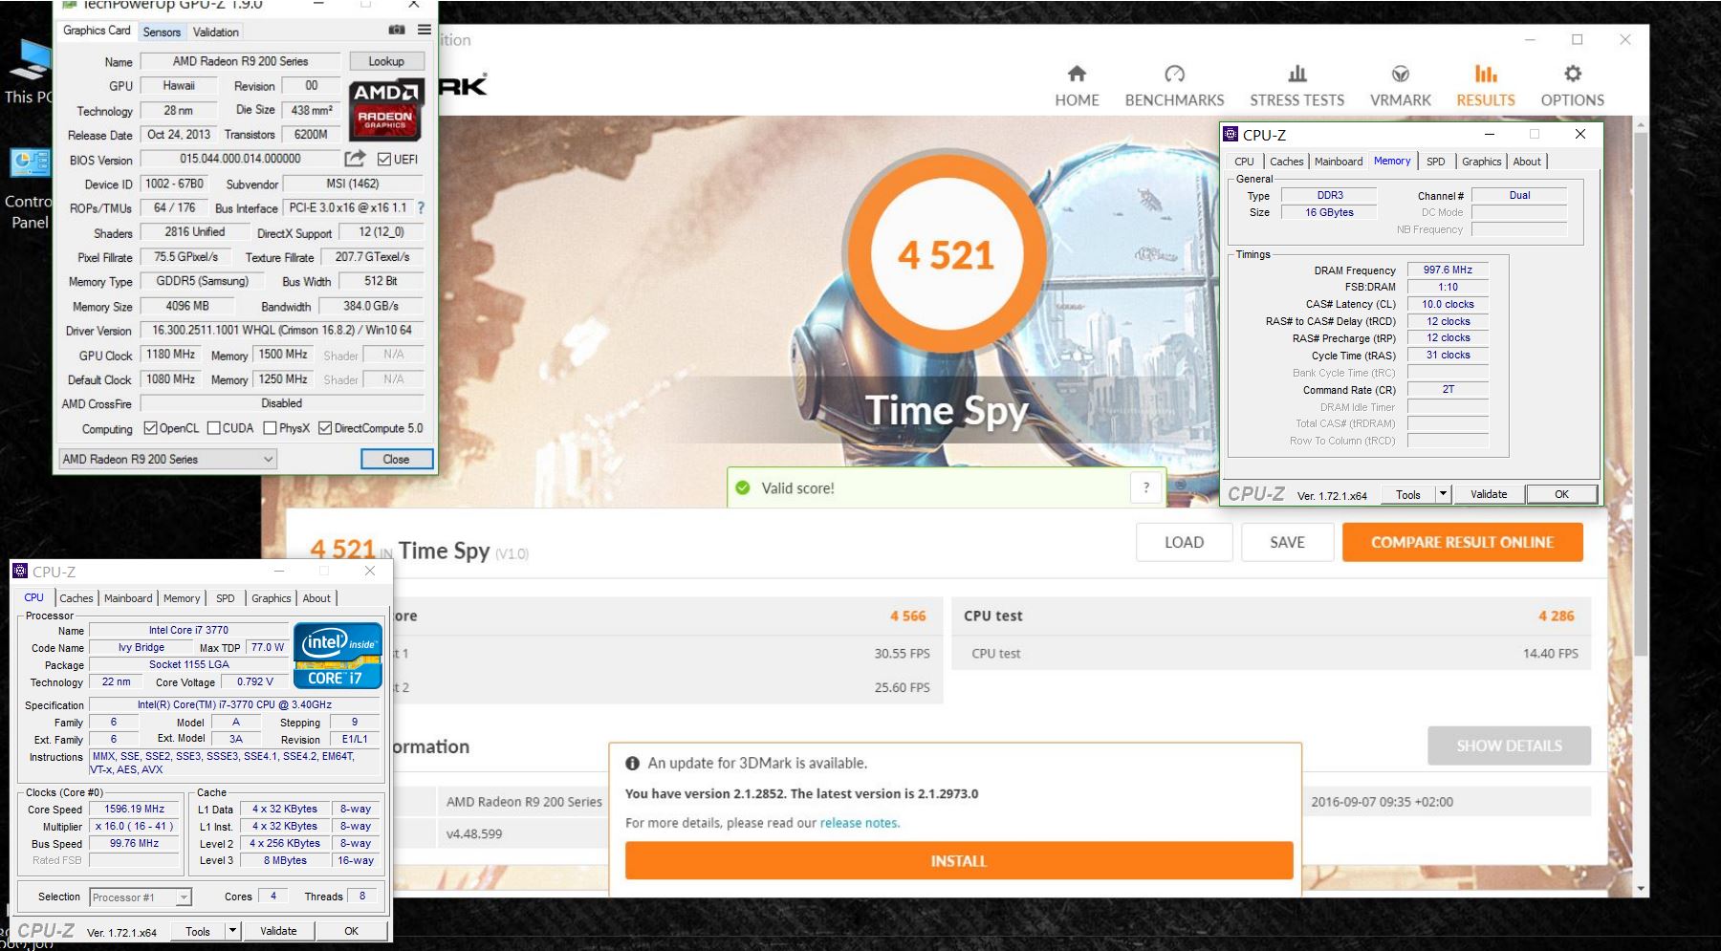Switch to the Graphics Card tab in GPU-Z

[97, 31]
